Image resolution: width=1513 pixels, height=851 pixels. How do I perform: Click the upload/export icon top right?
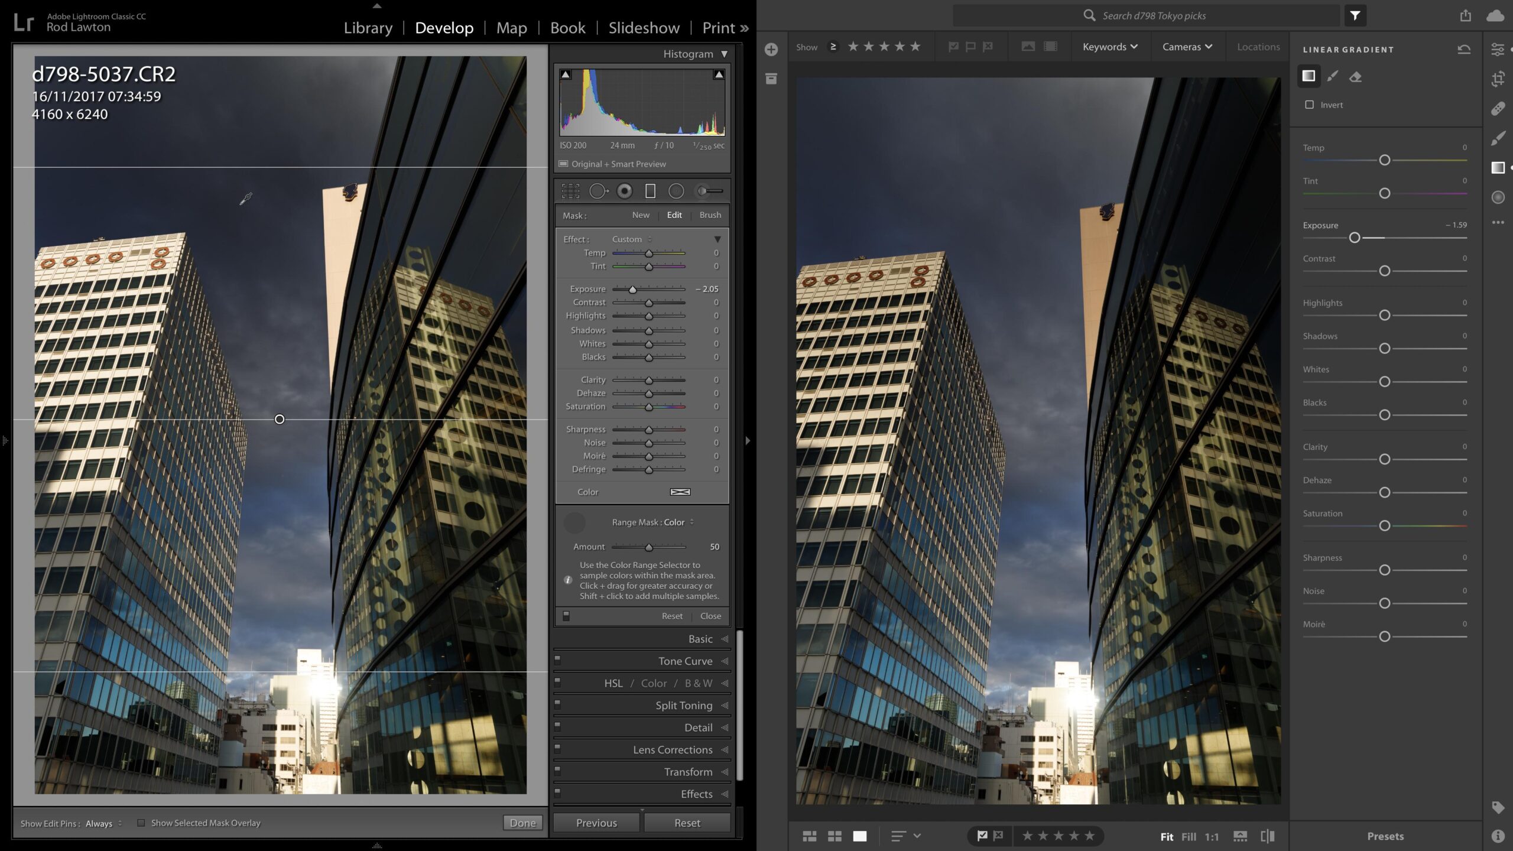tap(1465, 15)
